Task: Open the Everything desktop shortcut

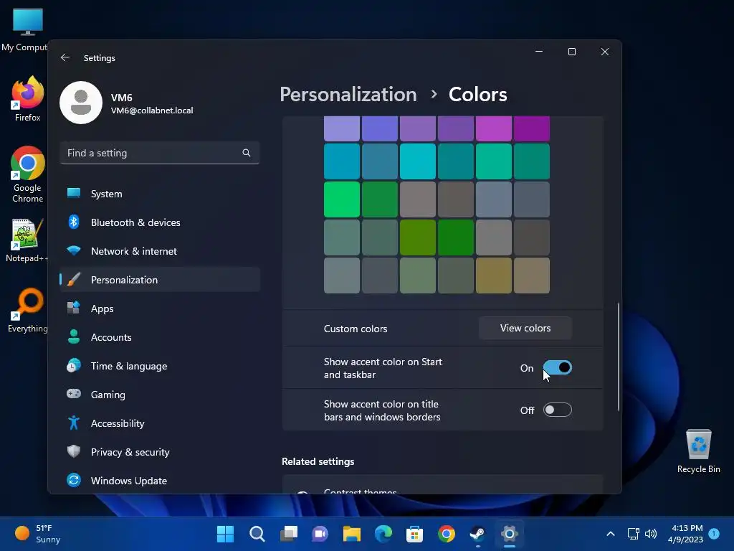Action: tap(28, 310)
